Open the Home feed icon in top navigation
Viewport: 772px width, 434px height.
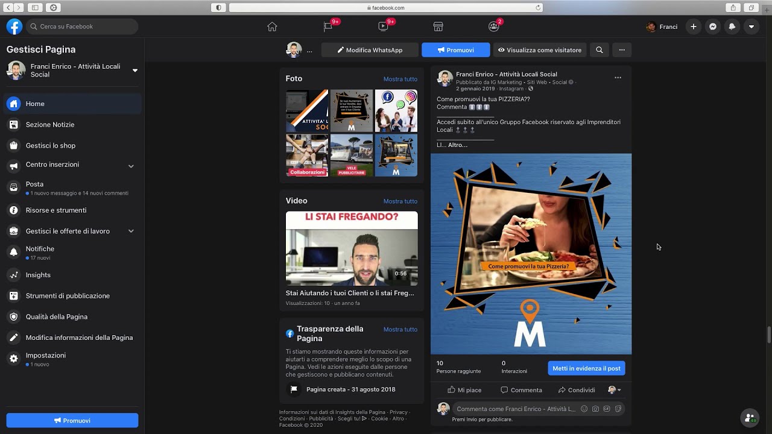[x=272, y=27]
